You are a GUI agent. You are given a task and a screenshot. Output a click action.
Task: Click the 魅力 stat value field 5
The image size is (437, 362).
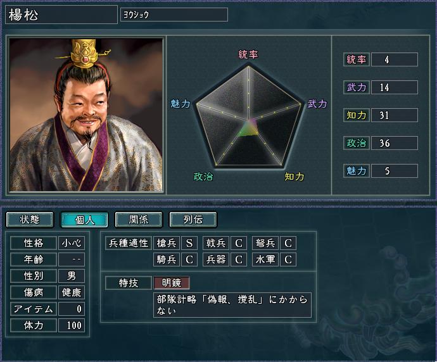pyautogui.click(x=395, y=171)
